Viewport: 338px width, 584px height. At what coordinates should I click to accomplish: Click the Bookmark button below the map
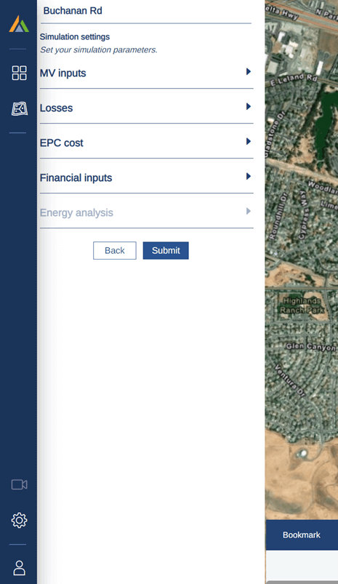302,535
